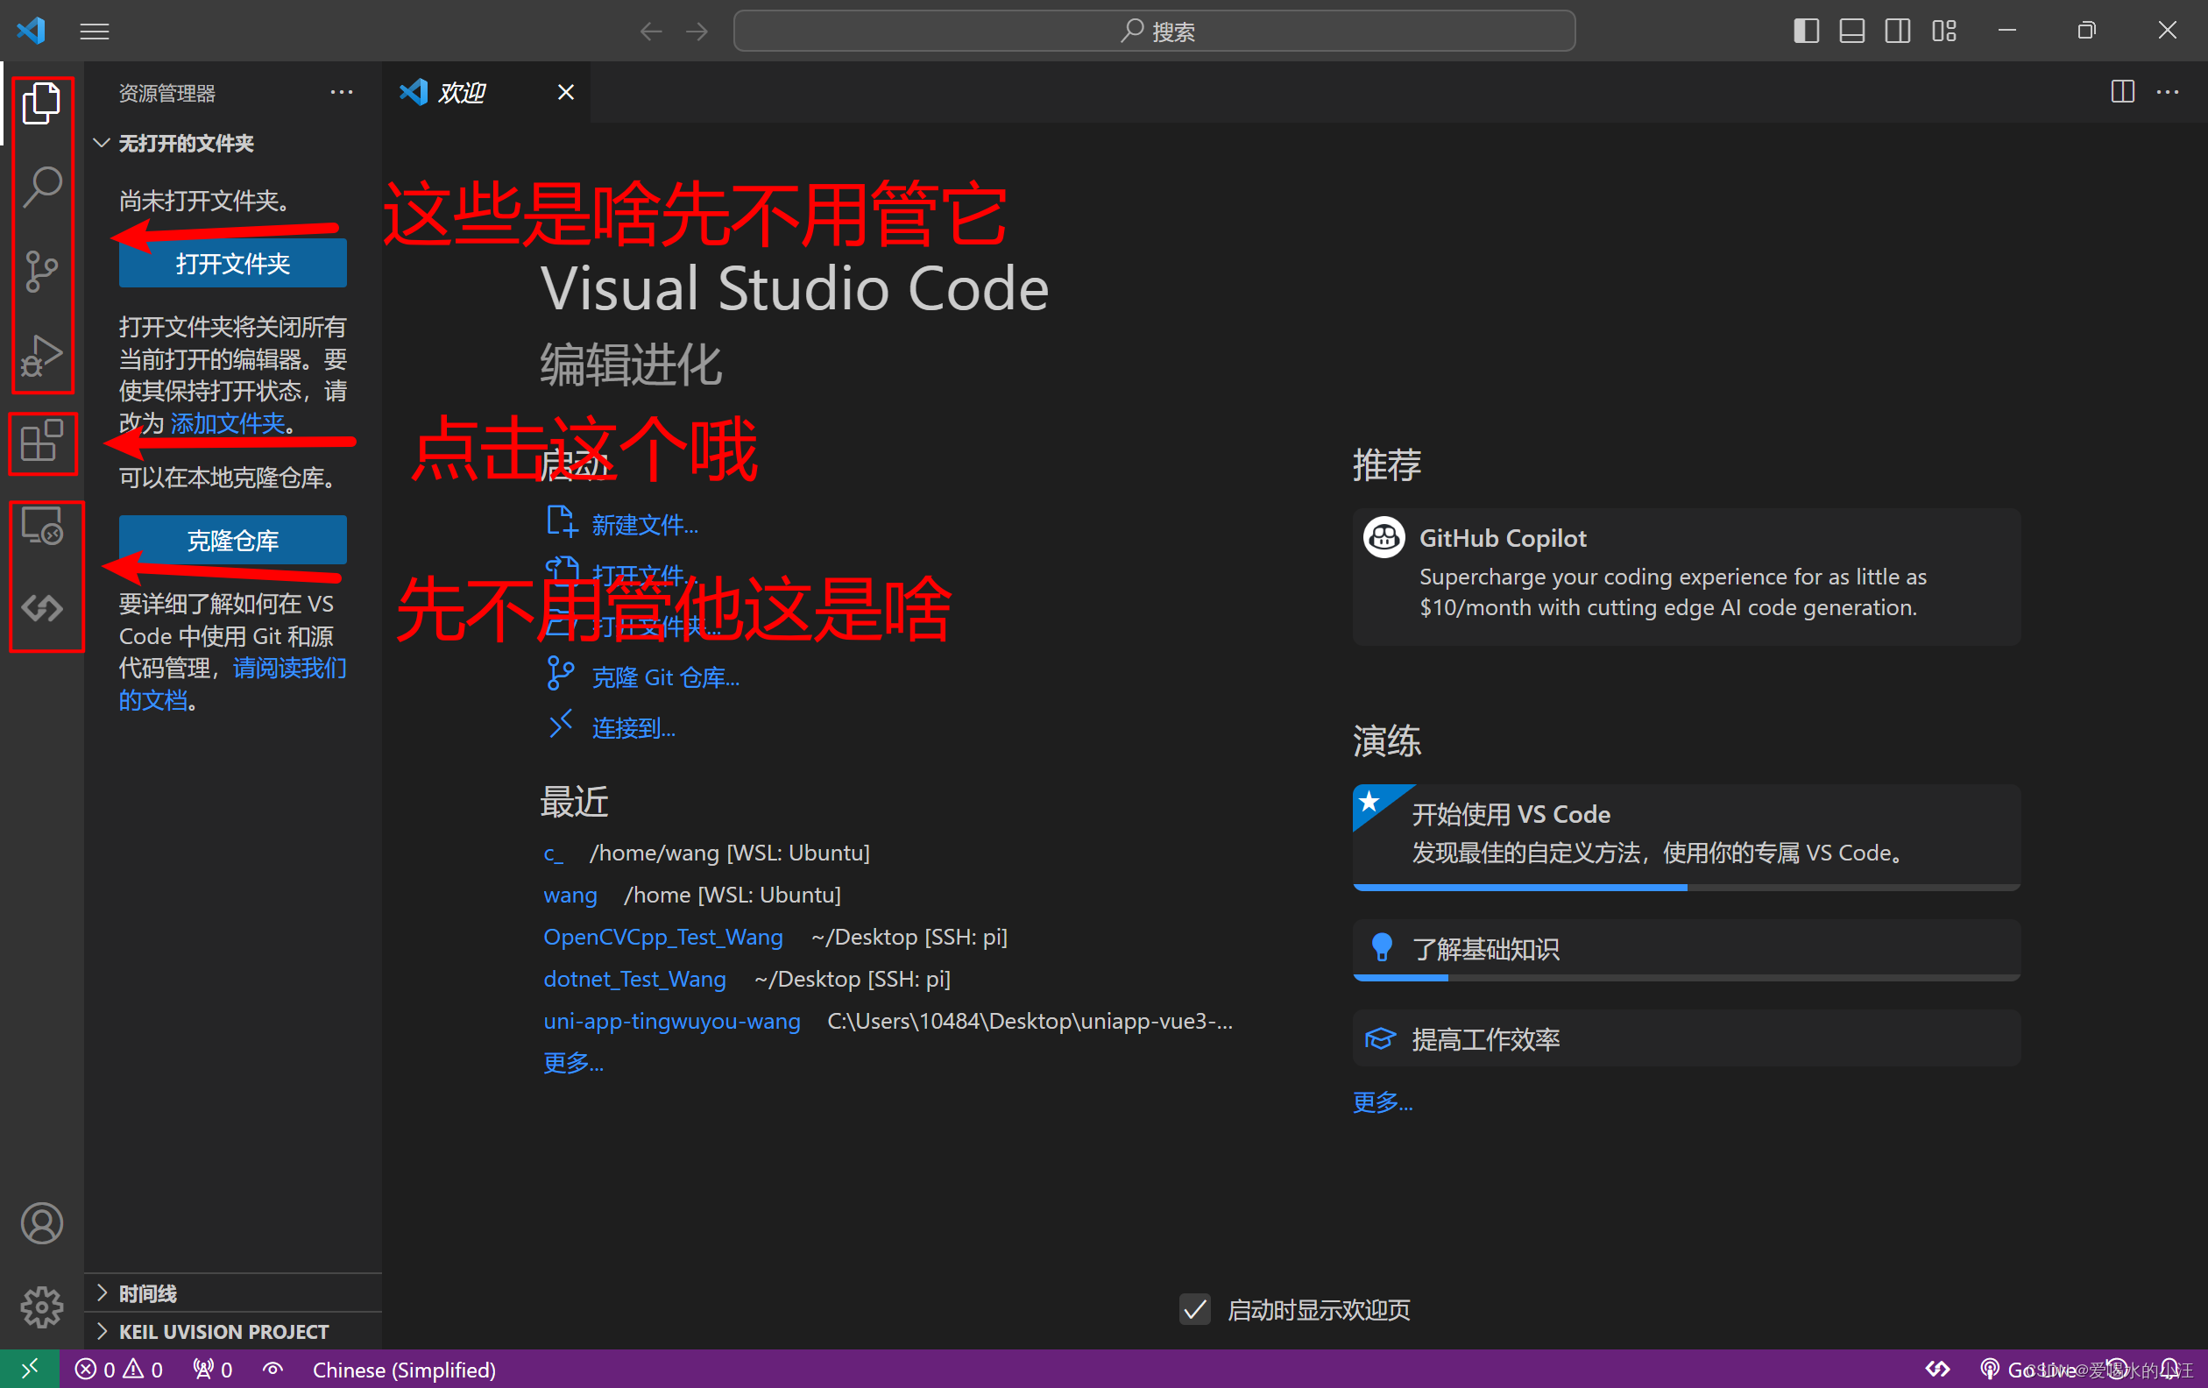
Task: Open the hamburger application menu
Action: tap(95, 32)
